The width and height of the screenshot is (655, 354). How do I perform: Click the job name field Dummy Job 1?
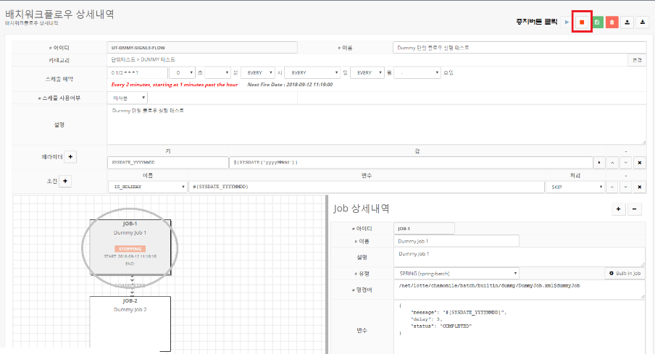456,241
